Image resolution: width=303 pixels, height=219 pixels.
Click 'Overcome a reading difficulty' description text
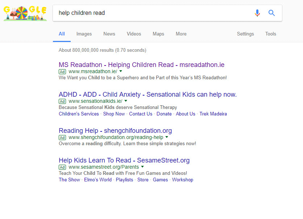(x=127, y=144)
